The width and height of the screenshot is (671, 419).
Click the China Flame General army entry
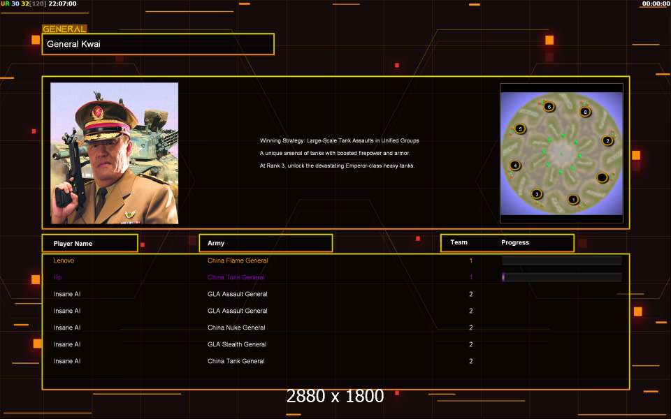238,260
